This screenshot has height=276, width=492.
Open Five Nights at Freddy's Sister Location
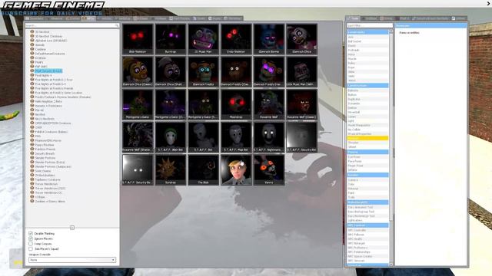pos(58,93)
